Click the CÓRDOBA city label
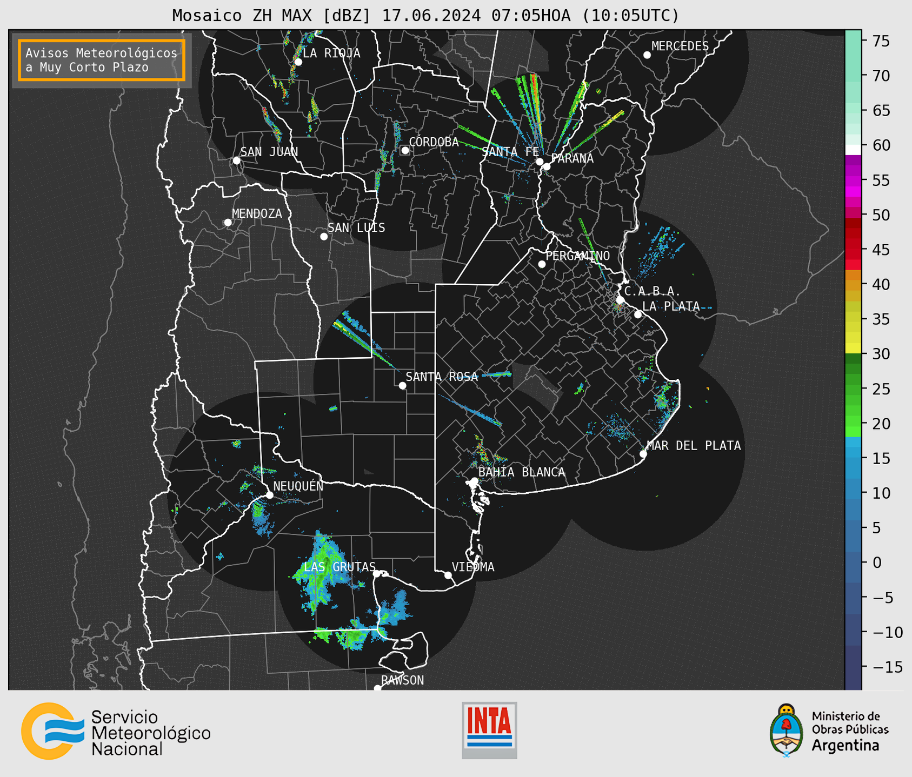Image resolution: width=912 pixels, height=777 pixels. 434,142
